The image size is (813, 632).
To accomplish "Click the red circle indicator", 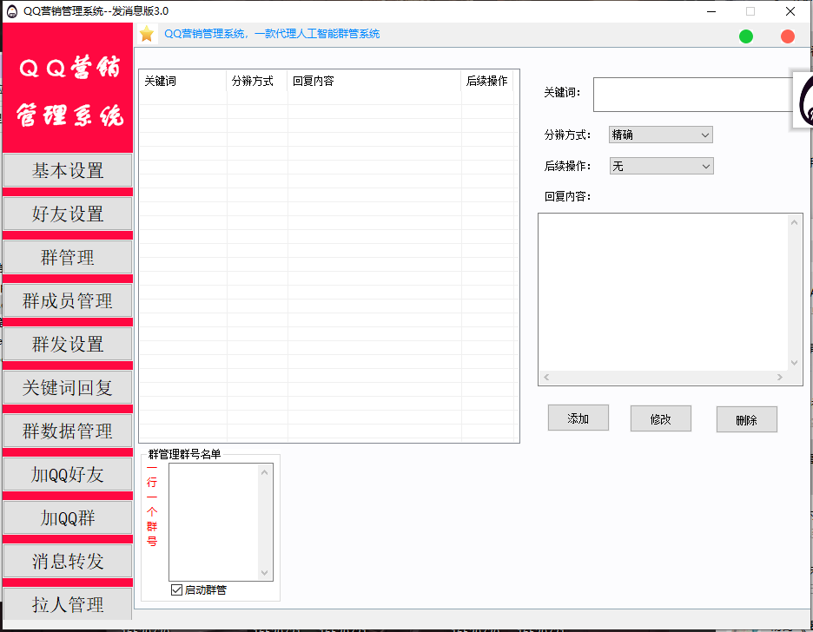I will pyautogui.click(x=787, y=36).
